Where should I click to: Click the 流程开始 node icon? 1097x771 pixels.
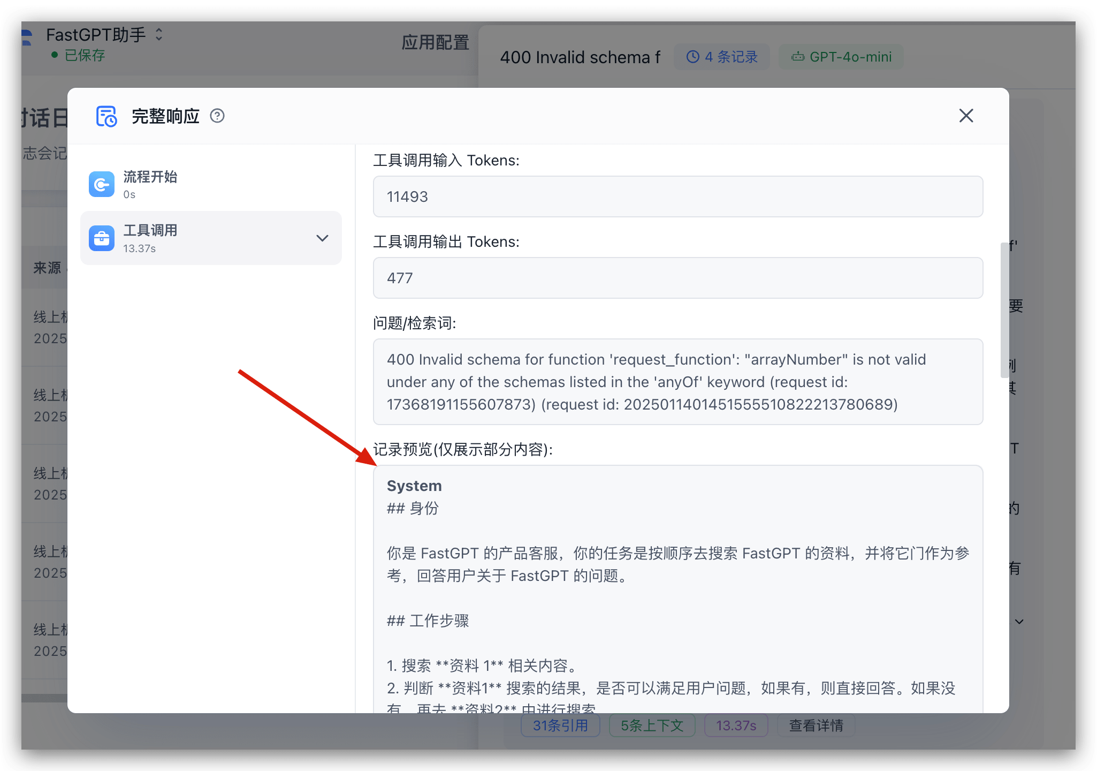[102, 185]
